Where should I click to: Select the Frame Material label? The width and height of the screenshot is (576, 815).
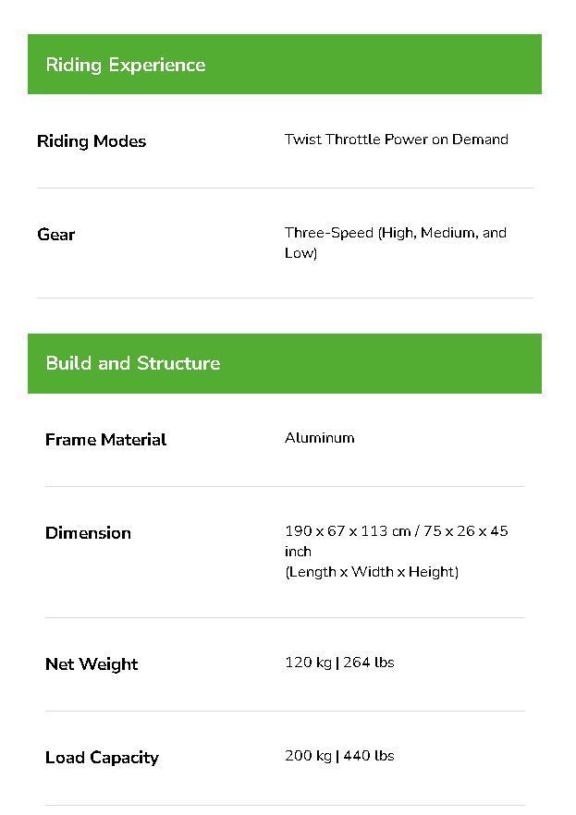pyautogui.click(x=105, y=440)
